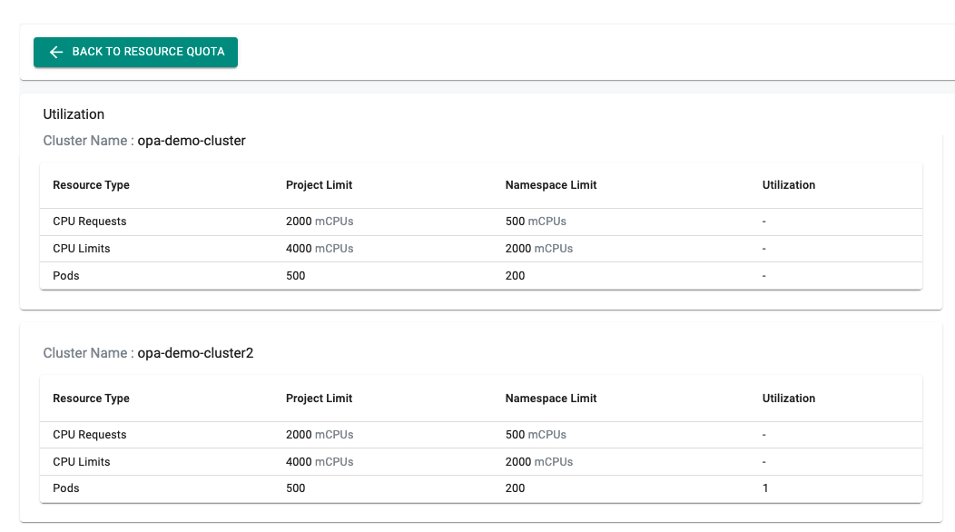Screen dimensions: 955x532
Task: Click Namespace Limit header in opa-demo-cluster2 table
Action: point(551,399)
